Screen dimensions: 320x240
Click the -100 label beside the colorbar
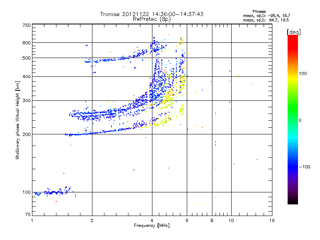click(x=304, y=167)
